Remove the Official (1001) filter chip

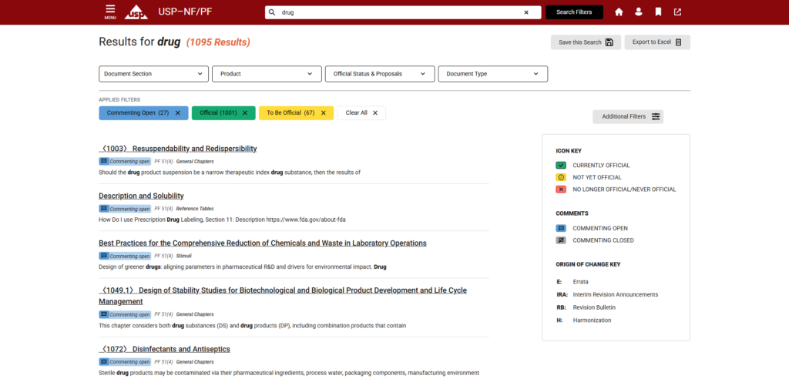(245, 112)
